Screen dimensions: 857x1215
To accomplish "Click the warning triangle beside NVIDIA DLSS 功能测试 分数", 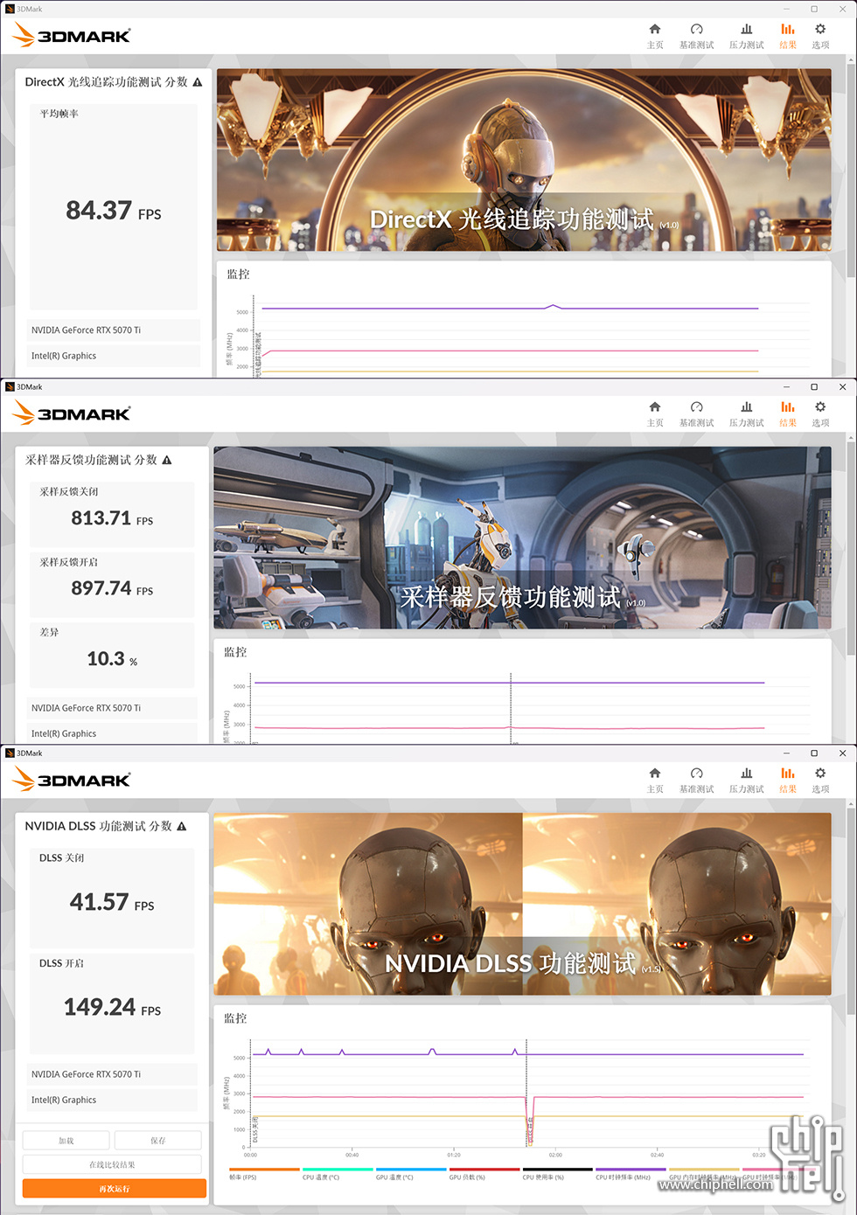I will pyautogui.click(x=182, y=826).
